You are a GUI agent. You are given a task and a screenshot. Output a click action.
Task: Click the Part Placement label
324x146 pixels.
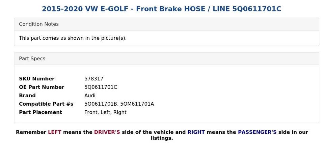[40, 112]
